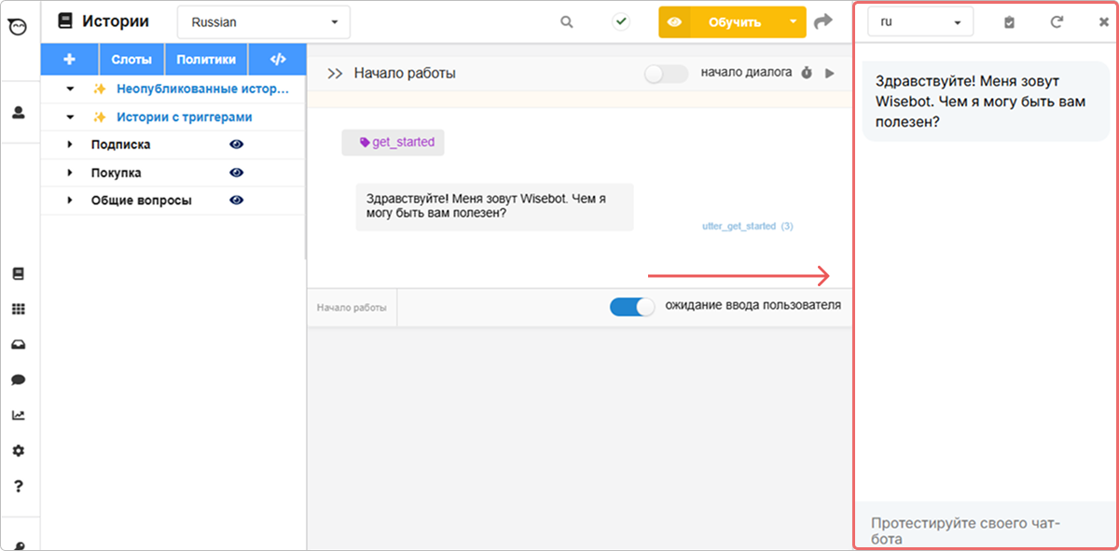
Task: Click the clipboard icon in chat panel
Action: pos(1009,22)
